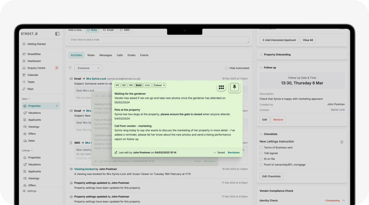
Task: Toggle Italic formatting in note
Action: (x=147, y=85)
